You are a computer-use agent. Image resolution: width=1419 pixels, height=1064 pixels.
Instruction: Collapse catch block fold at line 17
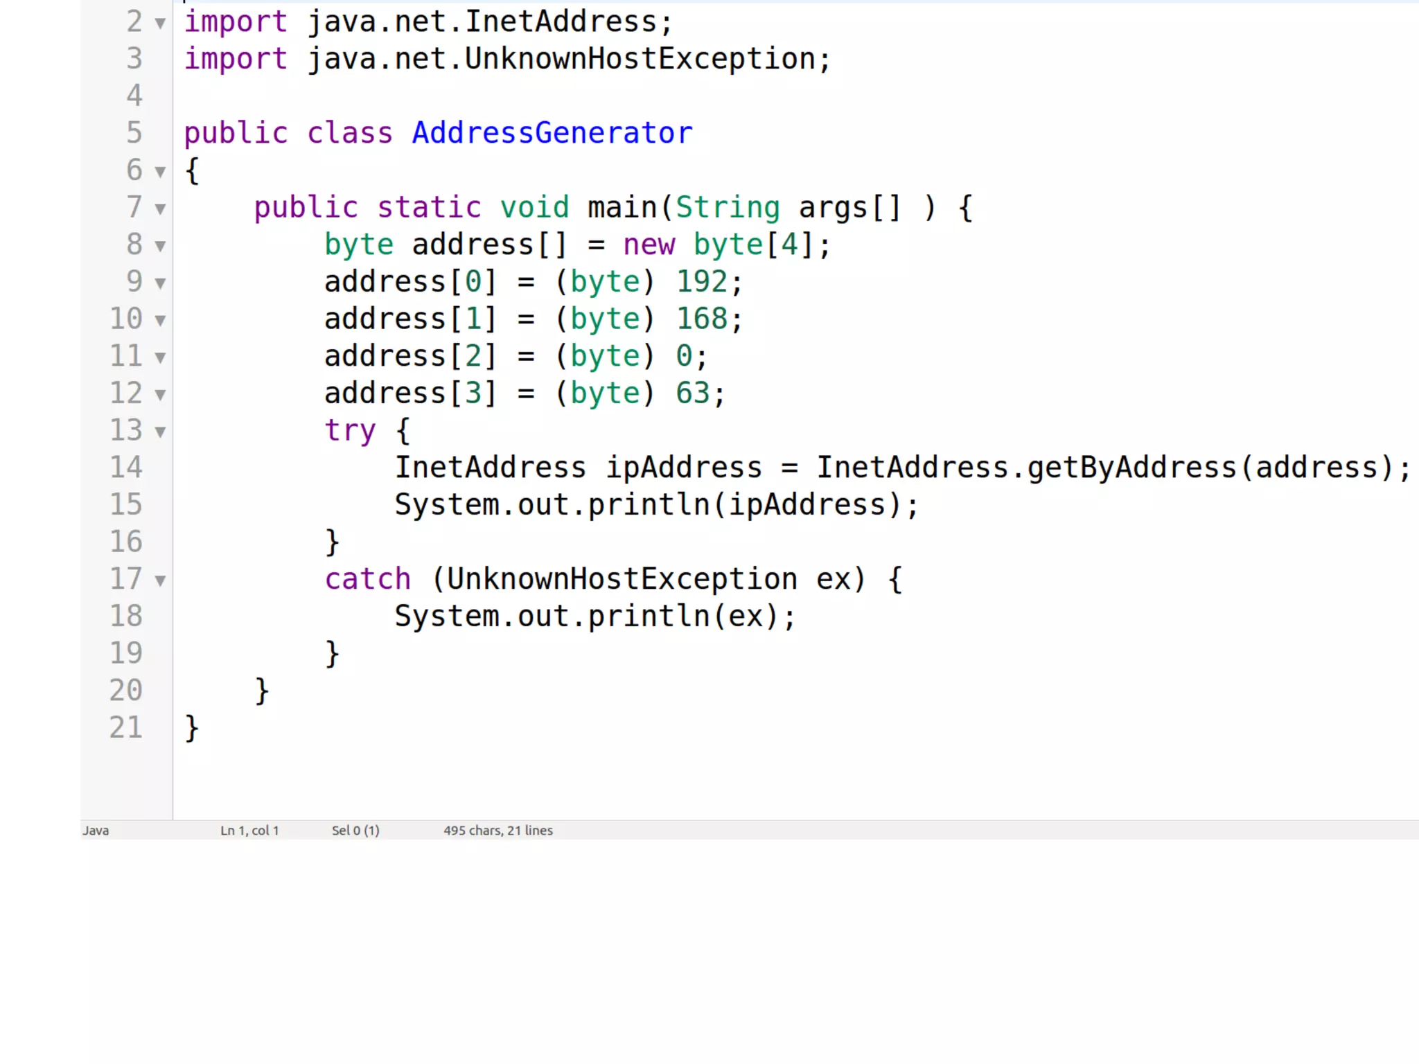point(160,580)
